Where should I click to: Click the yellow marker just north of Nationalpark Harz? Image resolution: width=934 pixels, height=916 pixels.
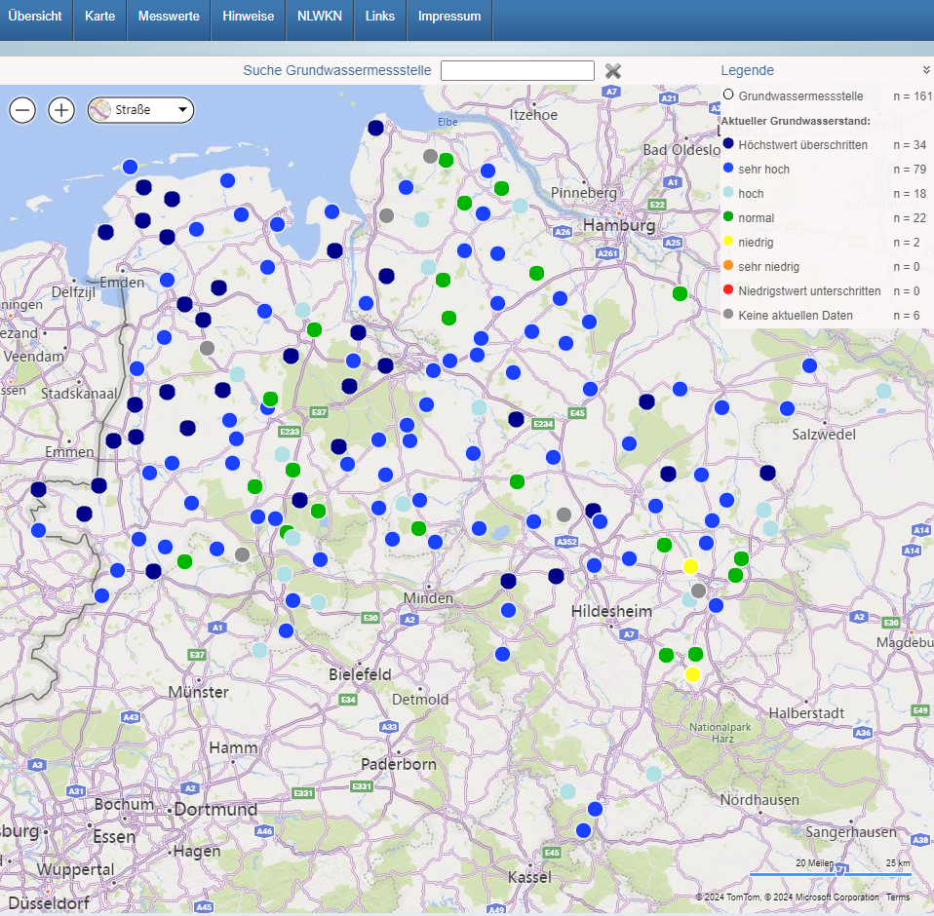(692, 674)
